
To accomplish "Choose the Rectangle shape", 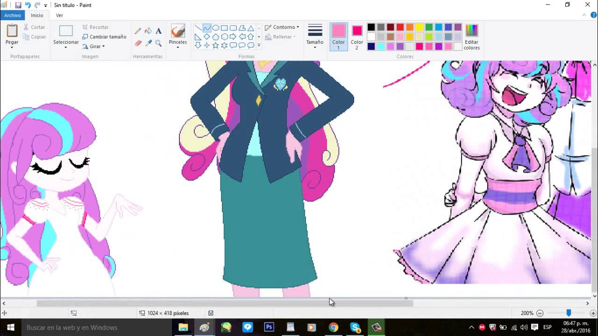I will click(224, 28).
